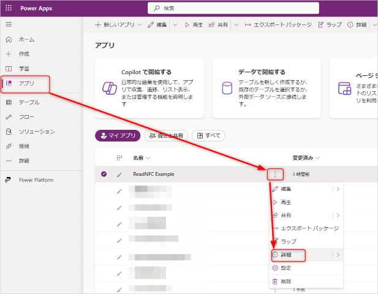Click the search box in header

pyautogui.click(x=233, y=8)
